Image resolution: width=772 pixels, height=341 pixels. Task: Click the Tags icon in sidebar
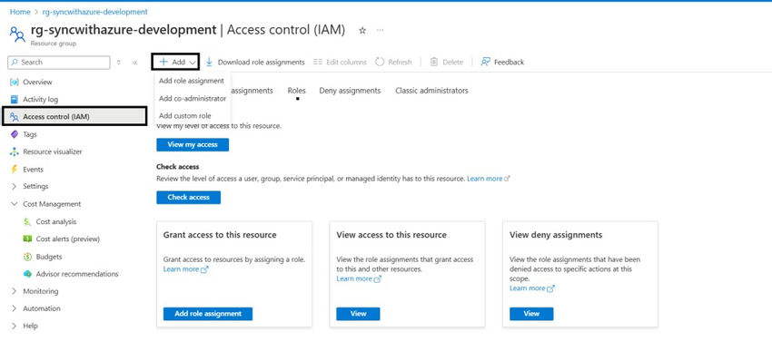coord(15,134)
